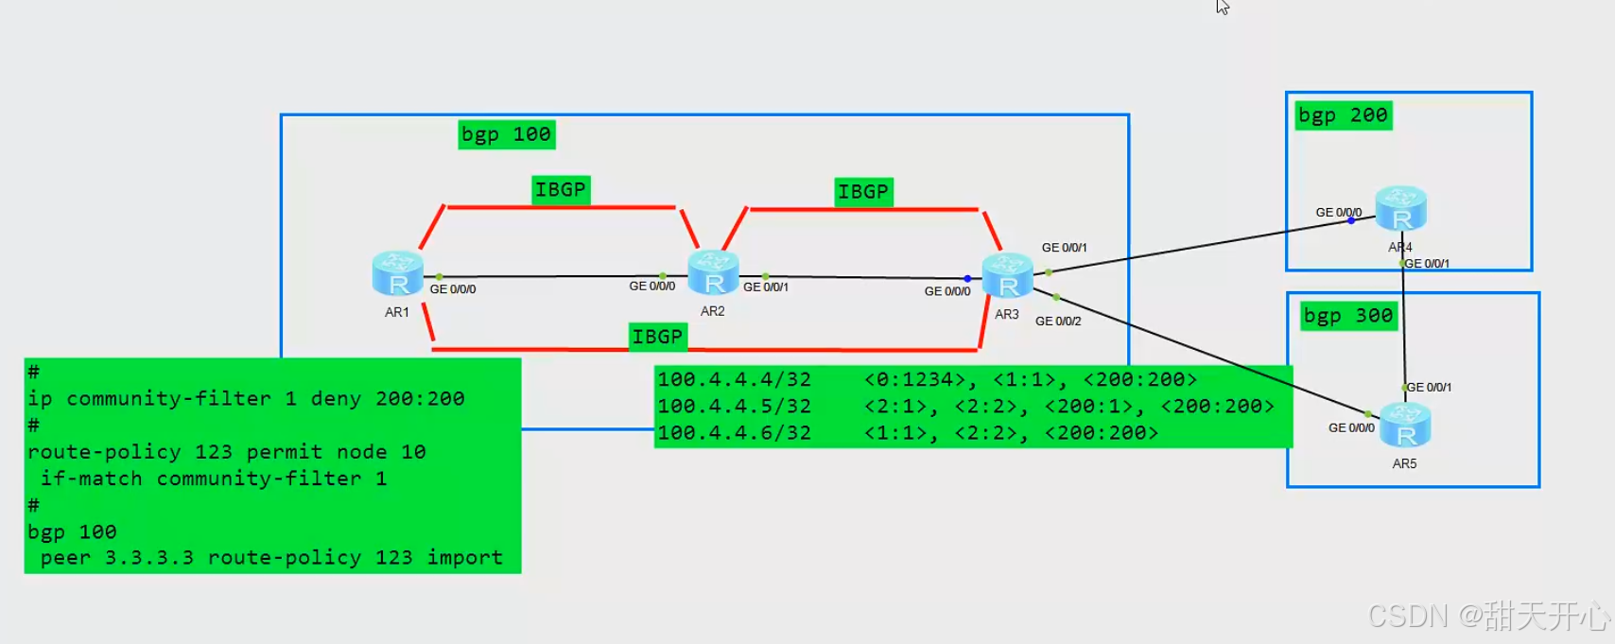Viewport: 1615px width, 644px height.
Task: Click AR3's GE 0/0/2 port label
Action: [x=1058, y=322]
